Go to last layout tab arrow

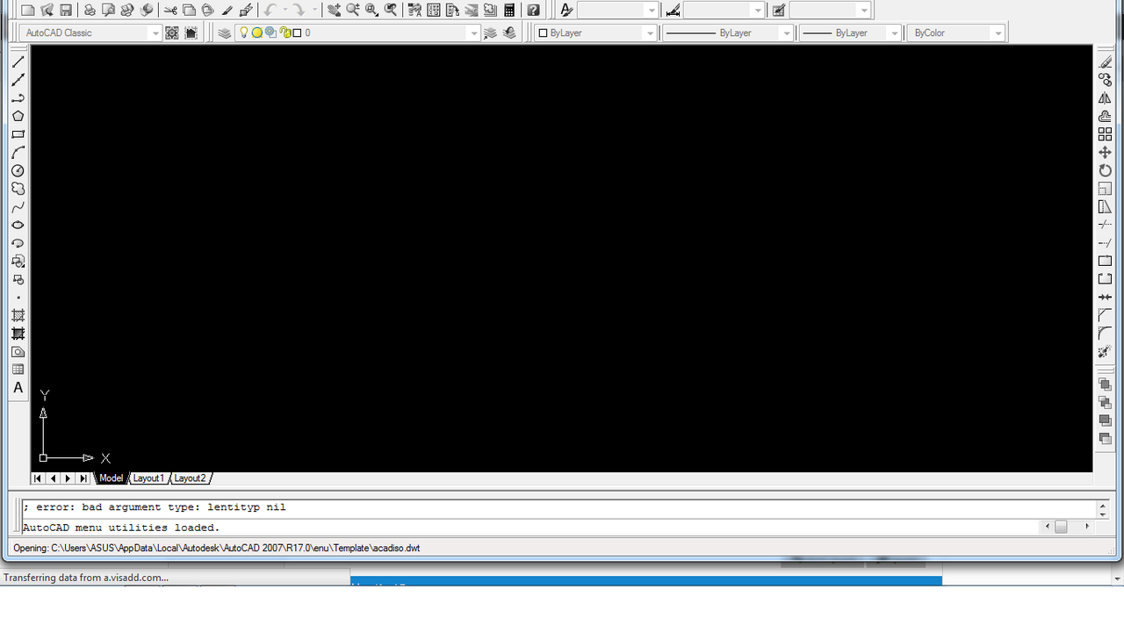pyautogui.click(x=83, y=478)
